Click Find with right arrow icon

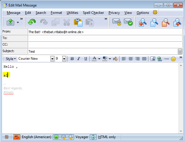(177, 22)
